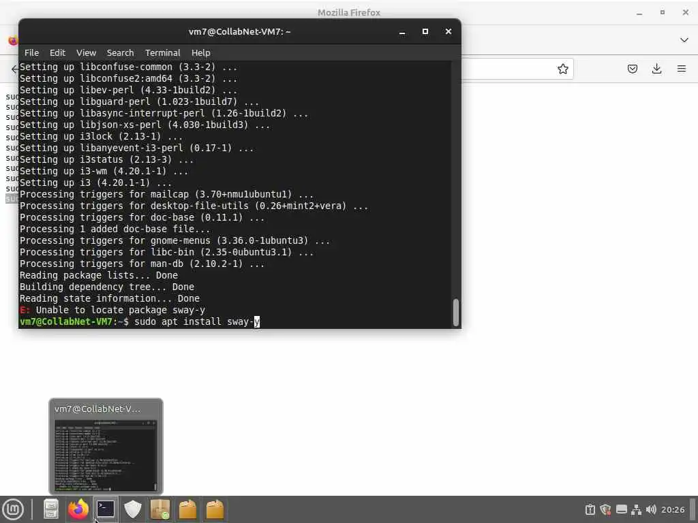Click the Mozilla Firefox window title
Image resolution: width=698 pixels, height=523 pixels.
349,13
